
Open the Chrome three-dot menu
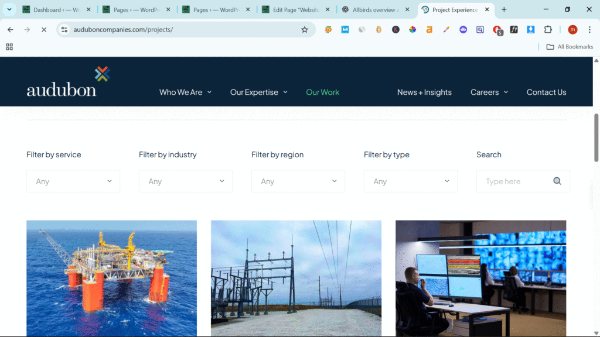point(589,30)
